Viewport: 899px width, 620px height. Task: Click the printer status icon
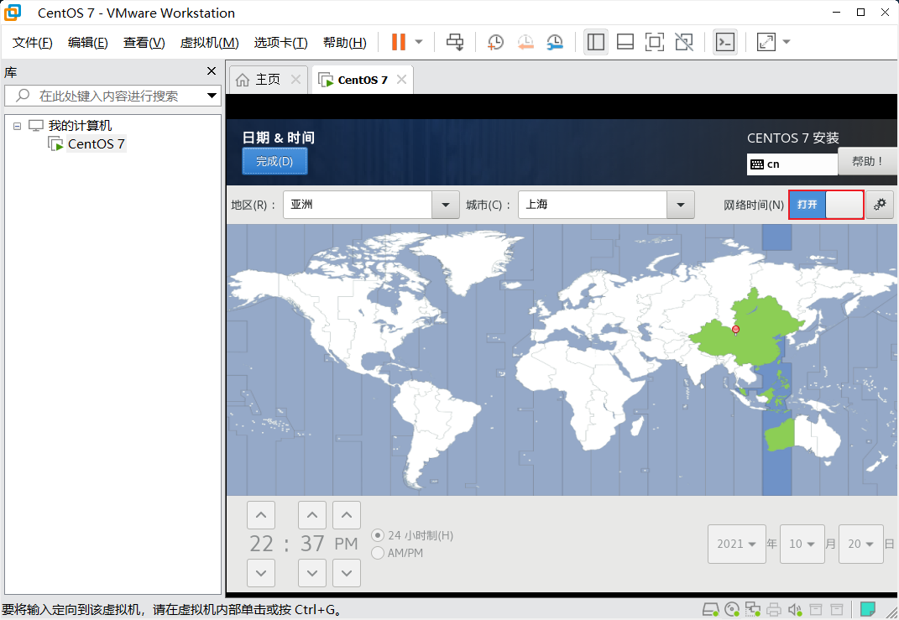coord(773,609)
